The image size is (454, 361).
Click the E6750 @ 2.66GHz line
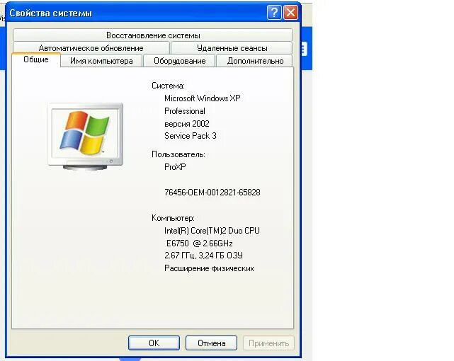coord(199,243)
